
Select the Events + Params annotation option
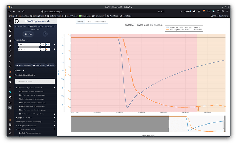click(x=101, y=21)
